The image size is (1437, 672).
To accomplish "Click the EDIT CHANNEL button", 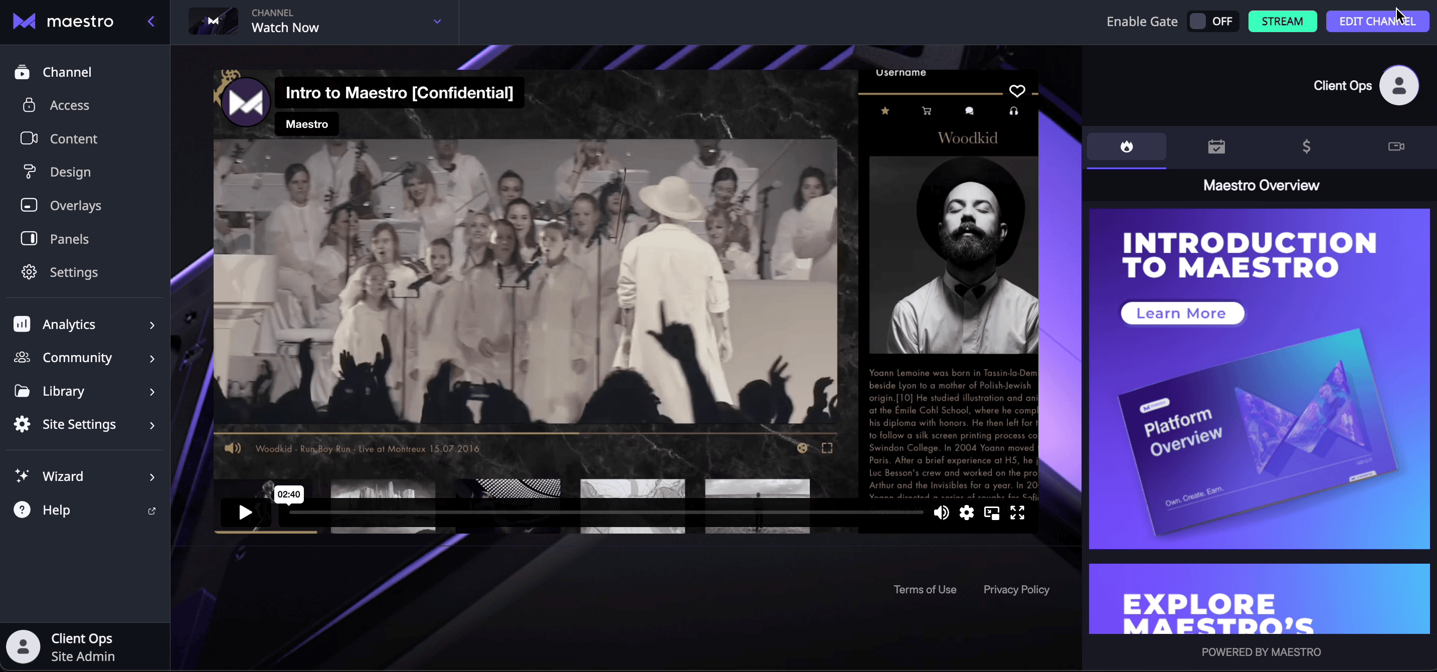I will 1377,21.
